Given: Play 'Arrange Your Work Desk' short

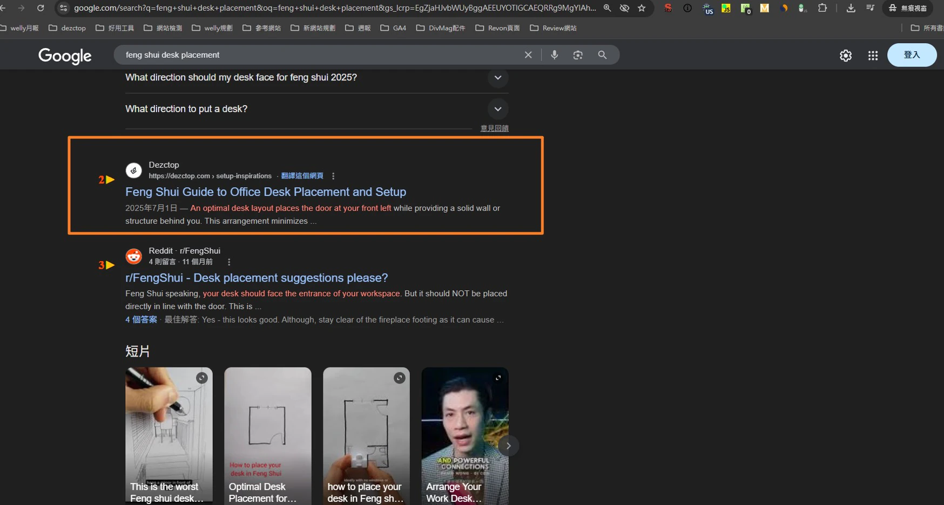Looking at the screenshot, I should point(465,436).
